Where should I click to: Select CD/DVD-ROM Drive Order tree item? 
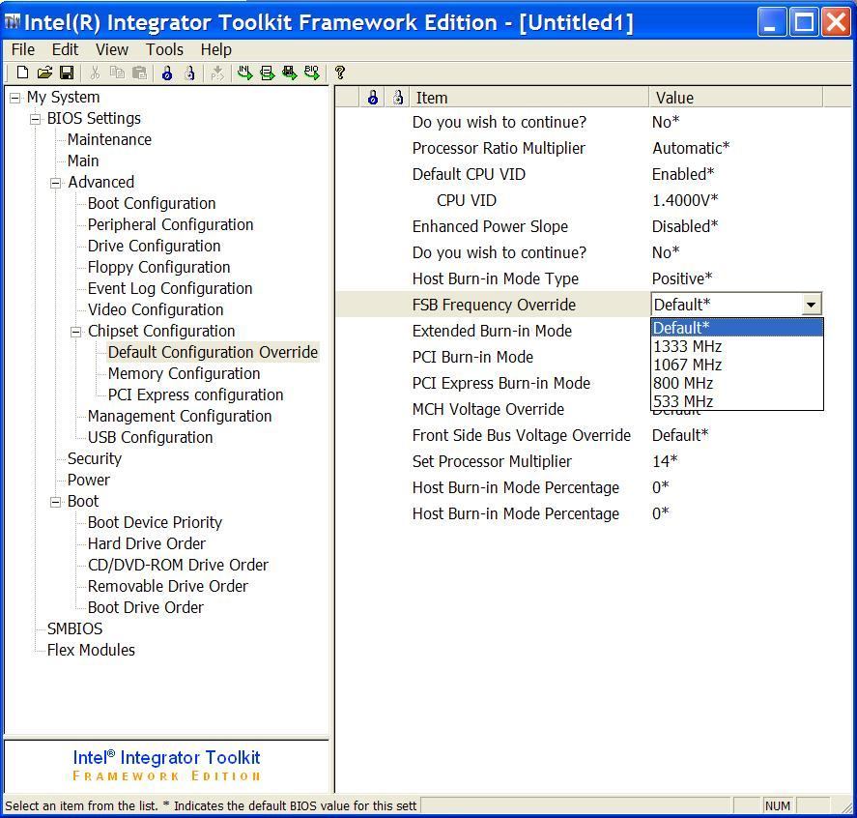(178, 565)
